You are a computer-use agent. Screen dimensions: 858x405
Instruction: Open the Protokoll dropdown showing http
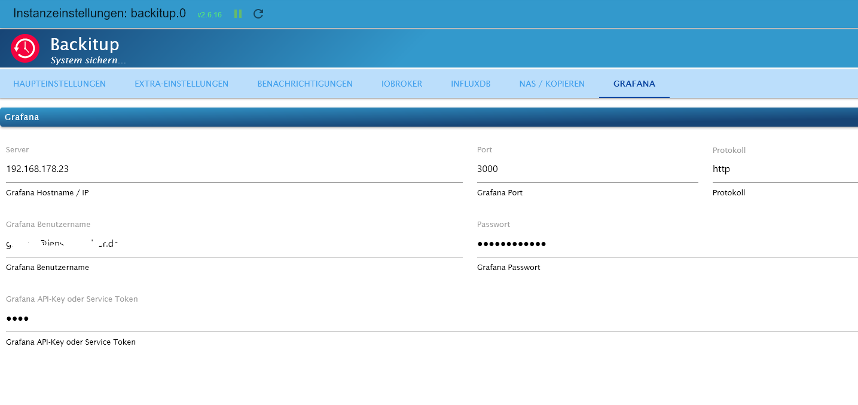(785, 169)
